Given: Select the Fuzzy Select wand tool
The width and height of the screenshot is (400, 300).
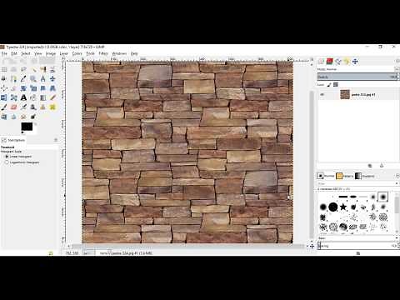Looking at the screenshot, I should pos(33,69).
